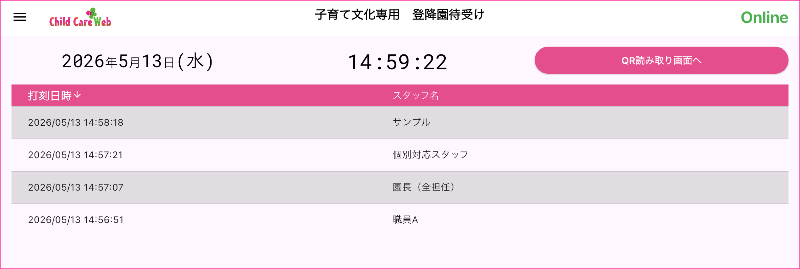Click the Child Care Web logo

pyautogui.click(x=80, y=17)
